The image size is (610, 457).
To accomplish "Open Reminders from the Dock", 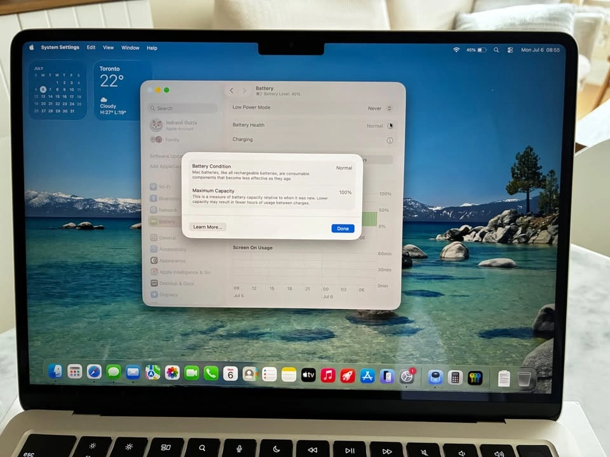I will click(269, 374).
